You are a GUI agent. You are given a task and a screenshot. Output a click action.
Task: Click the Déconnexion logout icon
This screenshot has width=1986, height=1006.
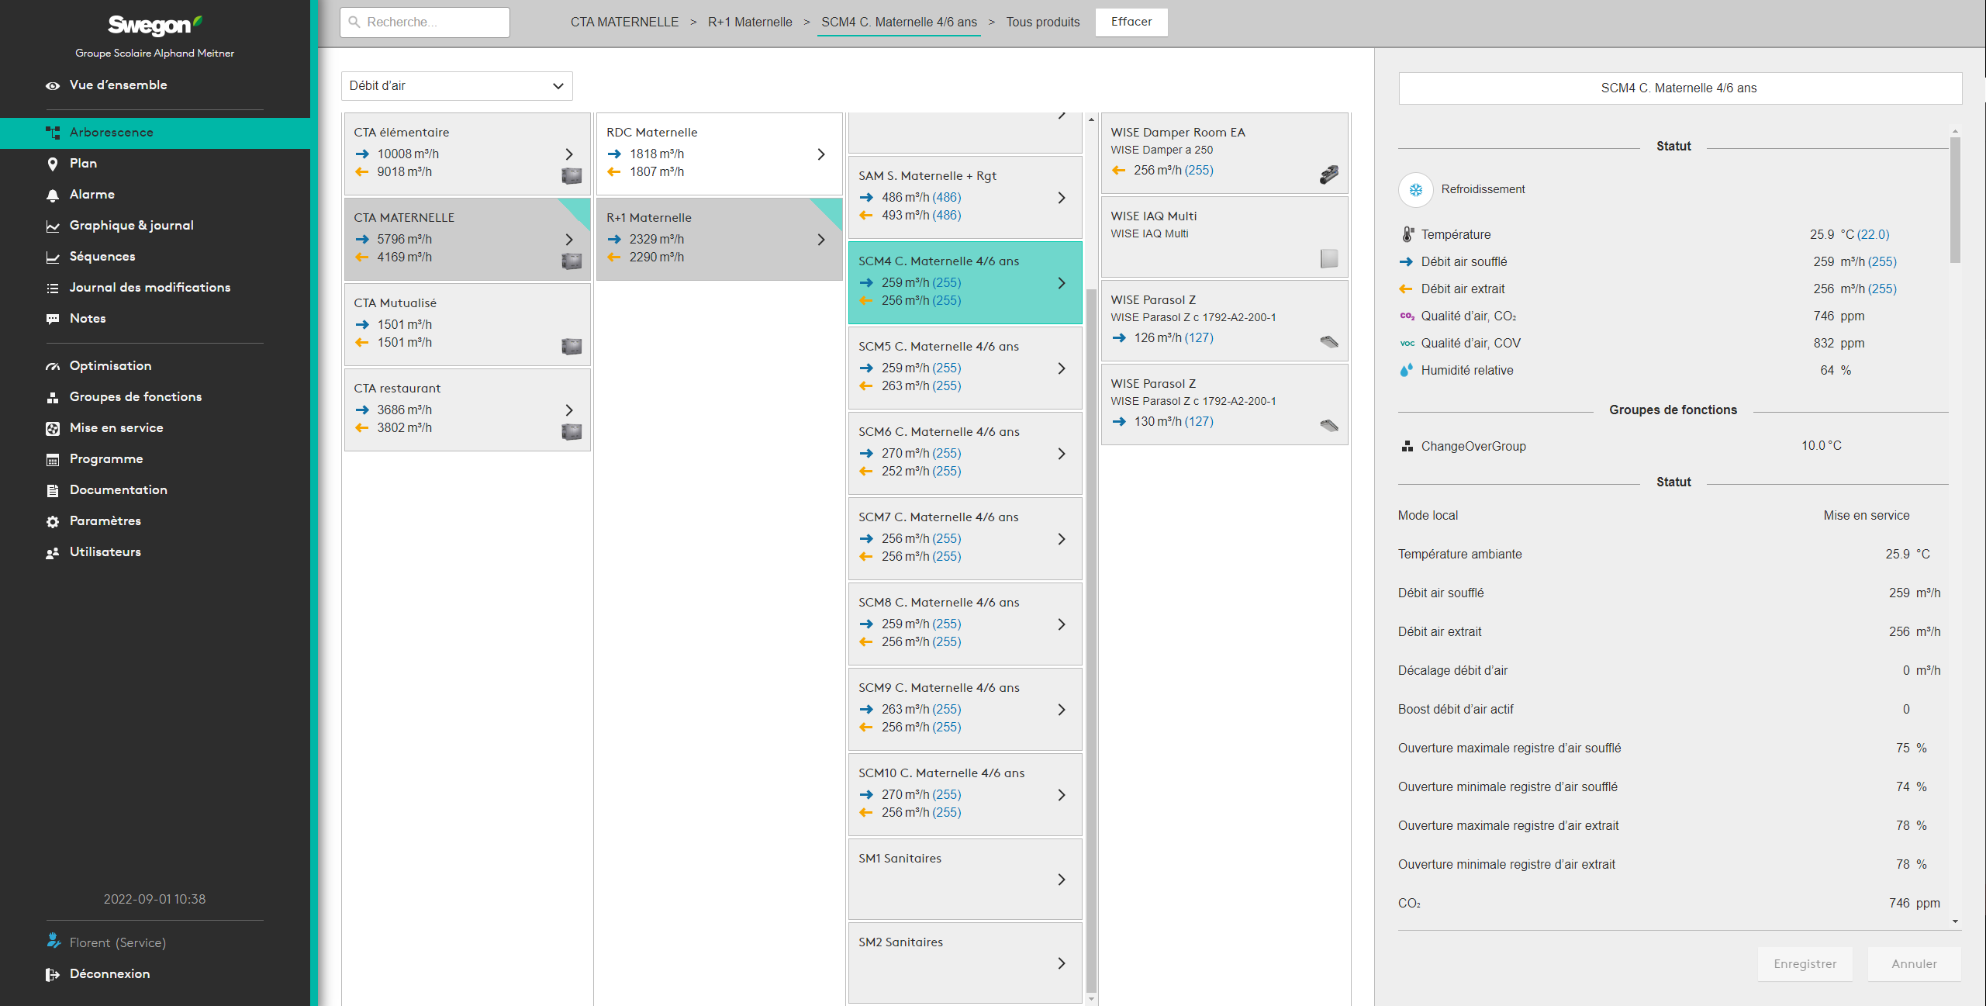[53, 974]
